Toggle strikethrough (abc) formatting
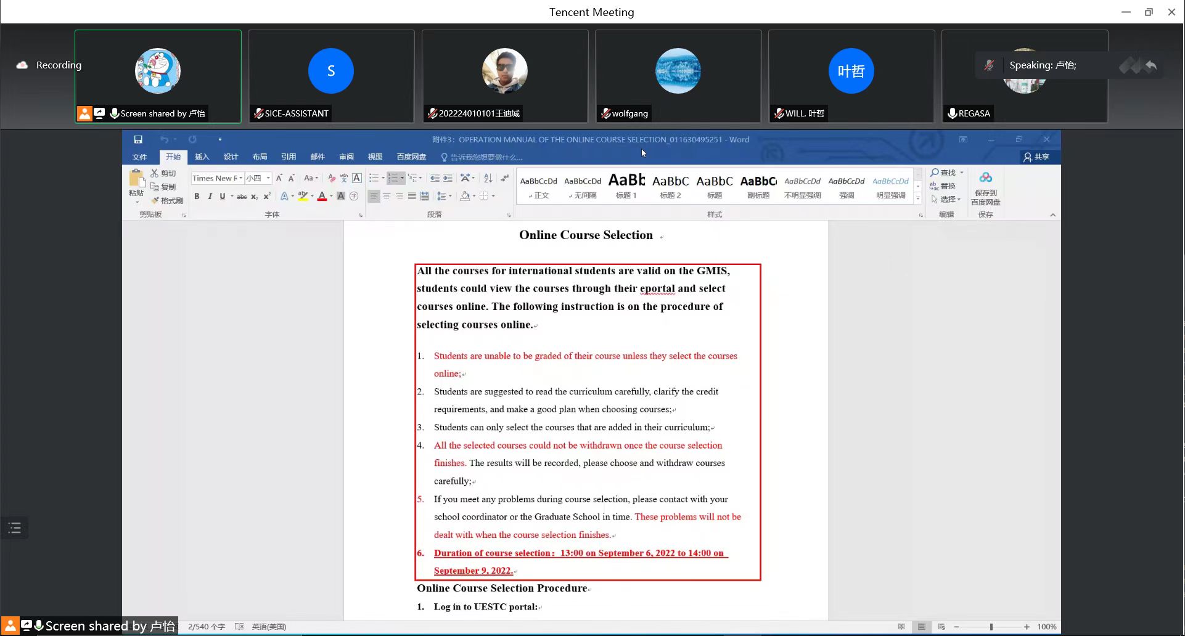 pyautogui.click(x=242, y=197)
